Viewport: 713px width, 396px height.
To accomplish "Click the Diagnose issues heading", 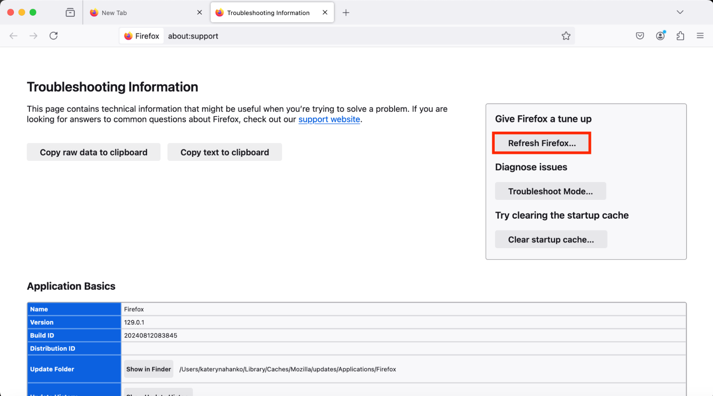I will [x=531, y=167].
